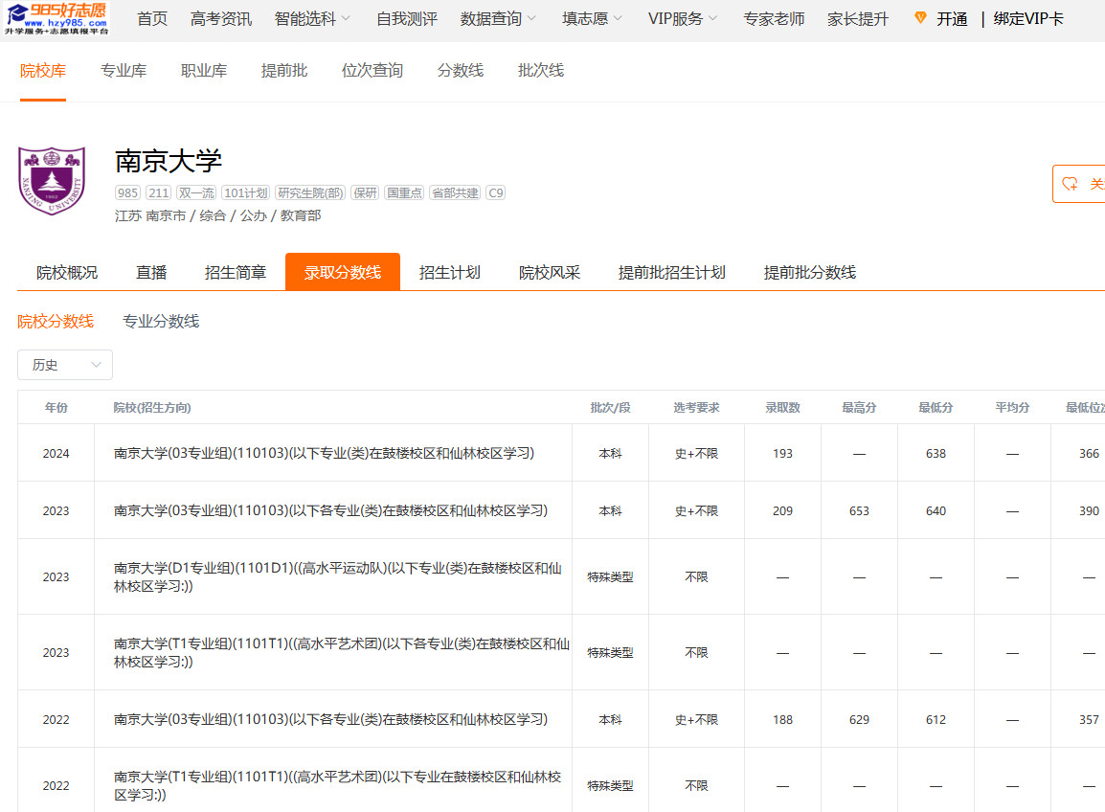Click the 638 lowest score cell
Image resolution: width=1105 pixels, height=812 pixels.
click(x=936, y=454)
